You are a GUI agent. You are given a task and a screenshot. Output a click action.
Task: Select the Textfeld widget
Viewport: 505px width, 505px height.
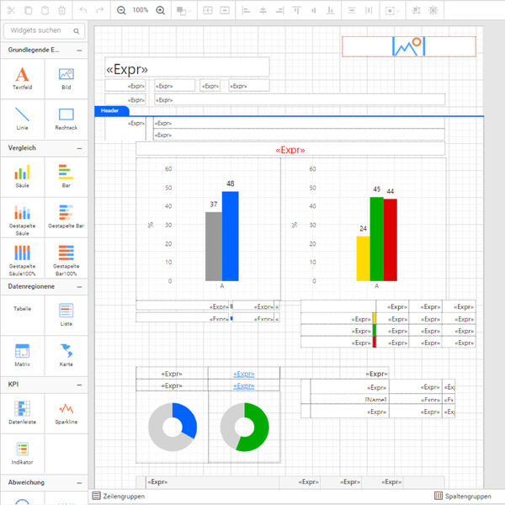pos(22,78)
